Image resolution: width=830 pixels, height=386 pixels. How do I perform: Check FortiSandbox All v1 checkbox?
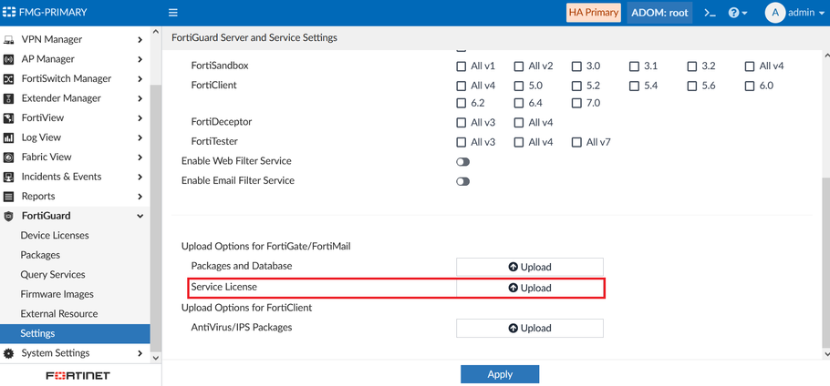click(x=462, y=66)
